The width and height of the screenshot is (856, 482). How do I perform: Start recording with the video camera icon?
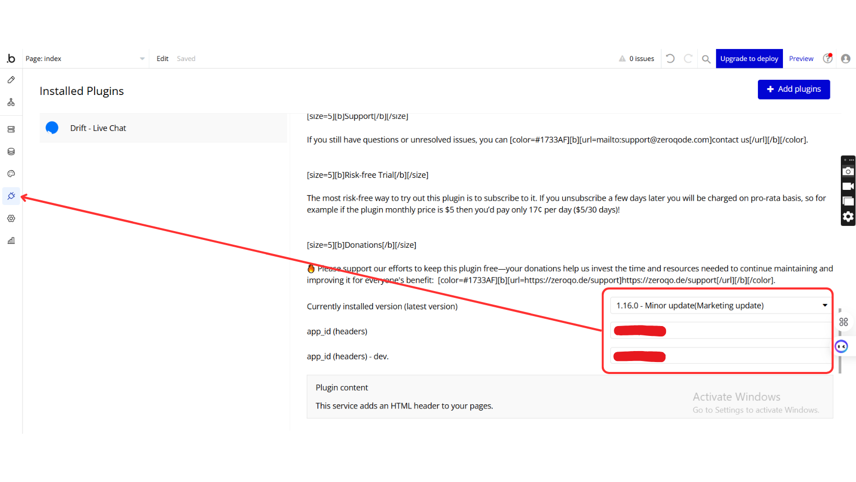pos(848,186)
